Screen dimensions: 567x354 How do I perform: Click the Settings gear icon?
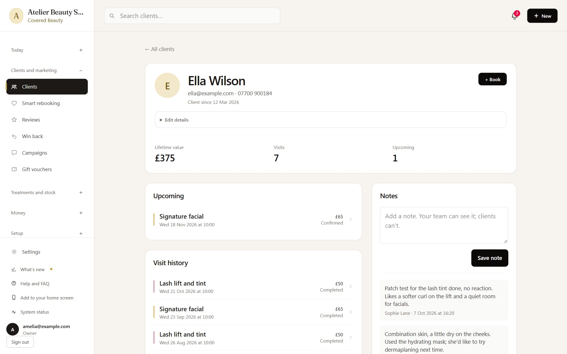click(x=14, y=252)
